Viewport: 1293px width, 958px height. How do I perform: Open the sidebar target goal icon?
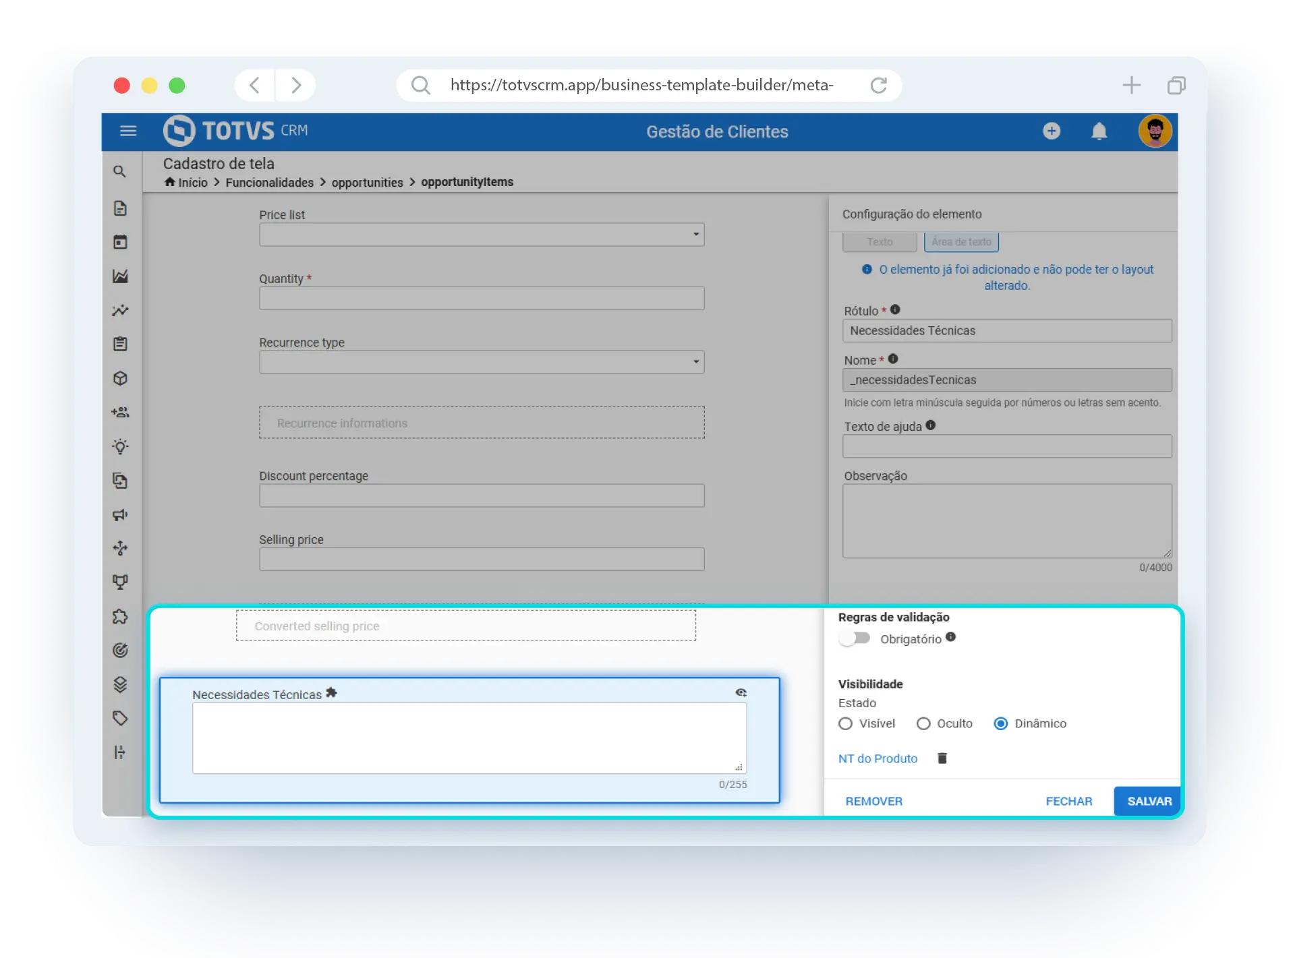(120, 650)
